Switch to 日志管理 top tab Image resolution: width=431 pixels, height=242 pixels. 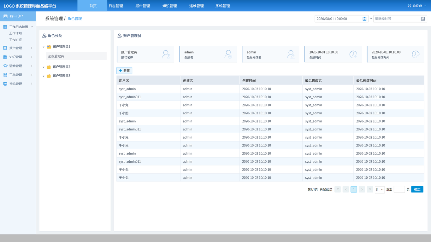point(116,6)
